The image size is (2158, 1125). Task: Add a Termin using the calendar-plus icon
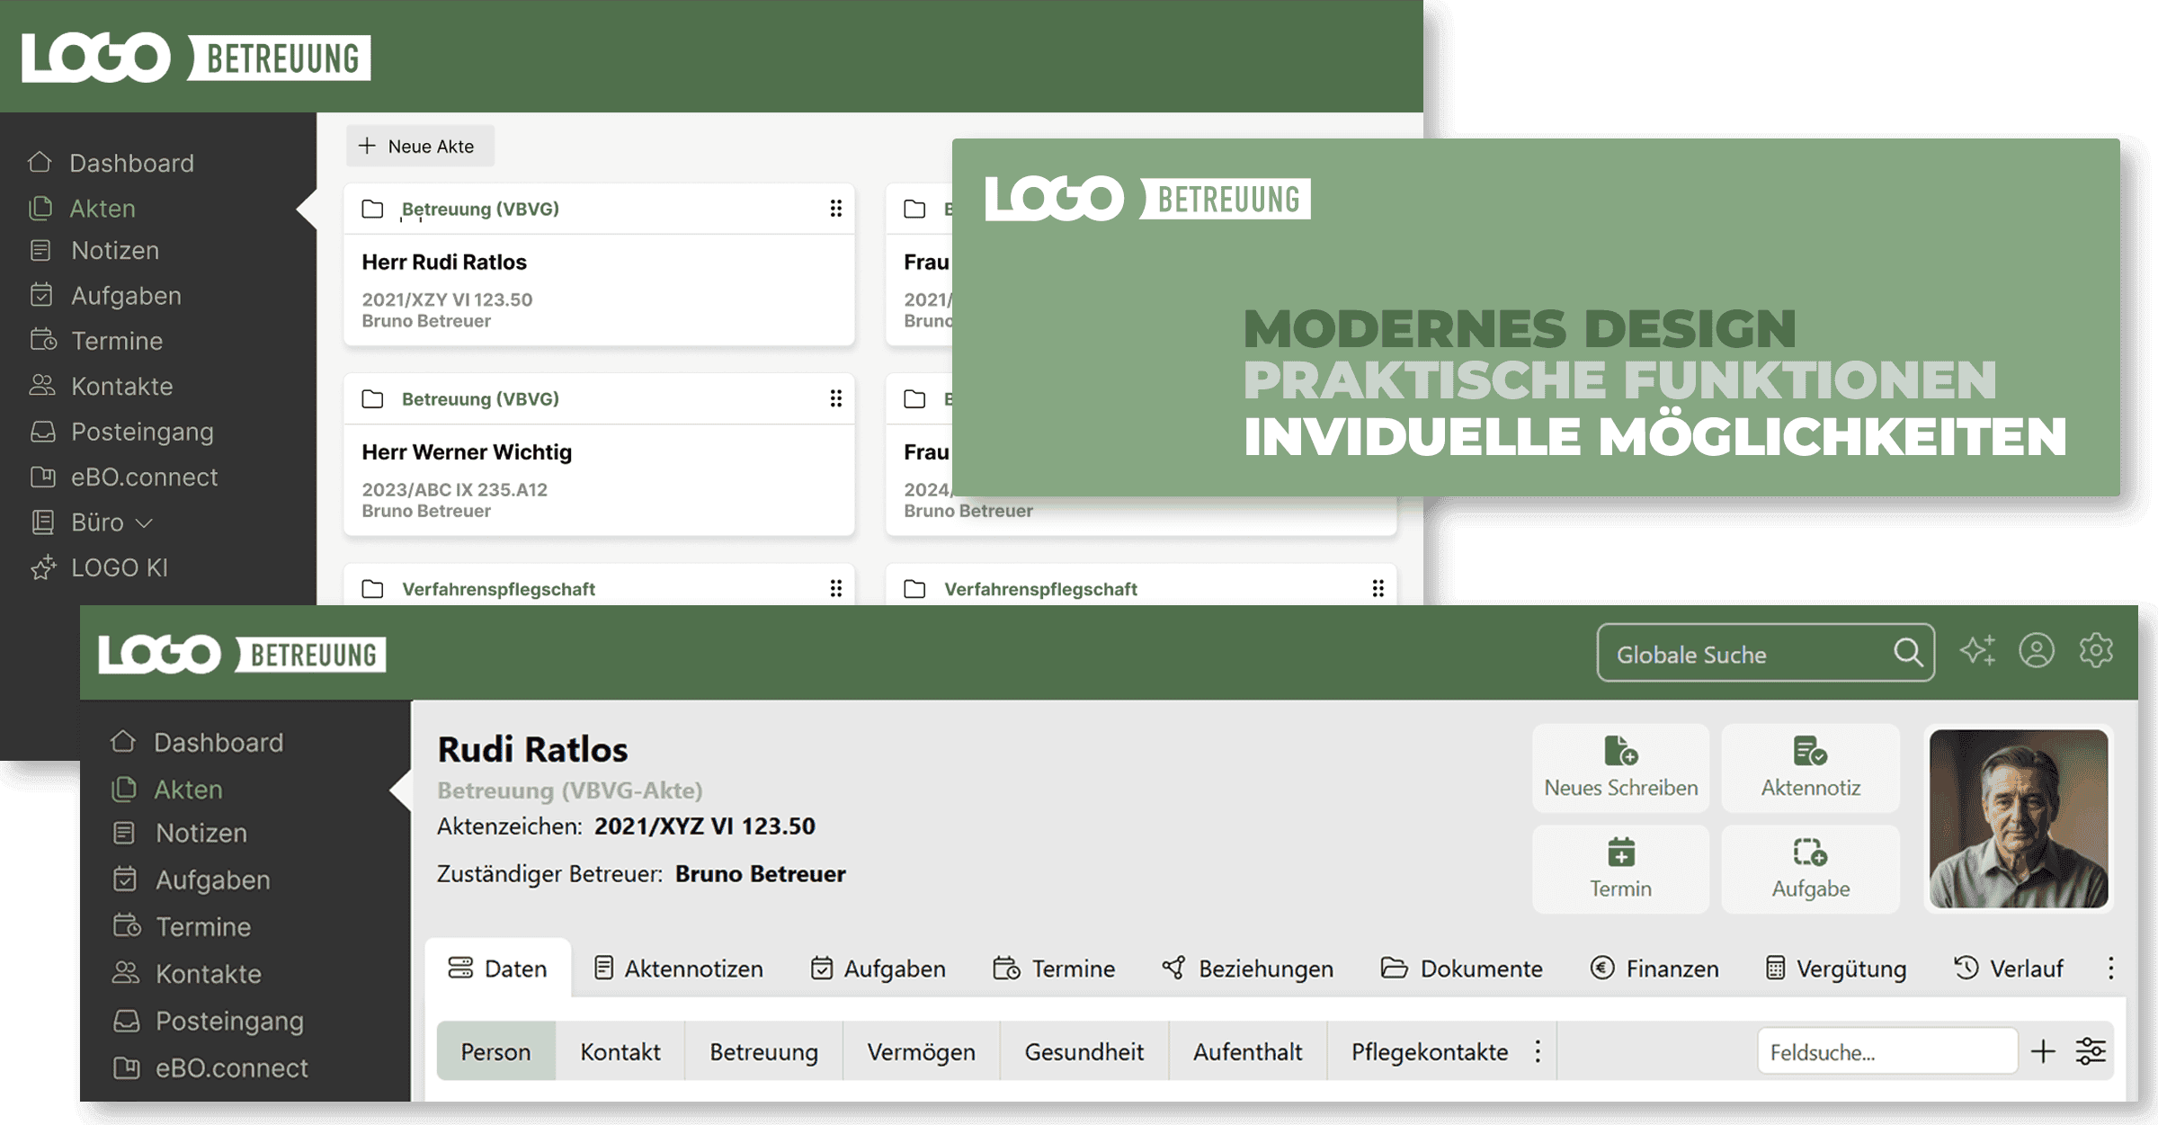click(1620, 852)
